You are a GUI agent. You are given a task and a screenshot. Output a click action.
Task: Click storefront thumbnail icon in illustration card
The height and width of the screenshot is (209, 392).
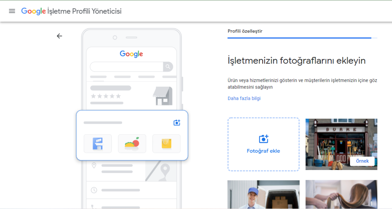(98, 144)
